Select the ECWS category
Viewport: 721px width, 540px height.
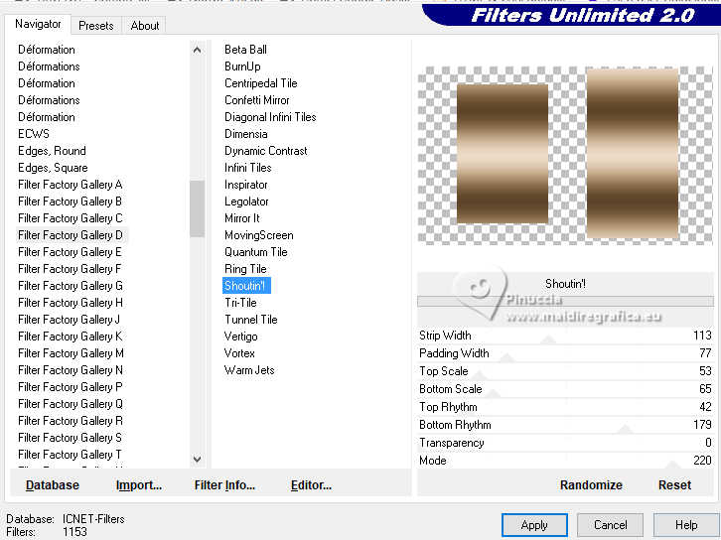(34, 134)
